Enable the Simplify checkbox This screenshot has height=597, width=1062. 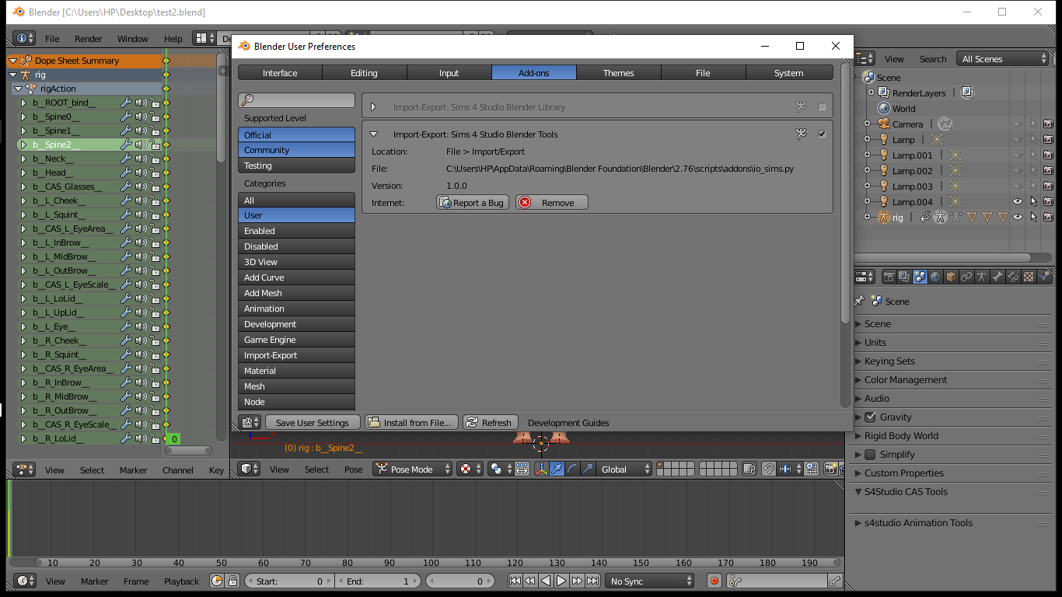click(870, 455)
